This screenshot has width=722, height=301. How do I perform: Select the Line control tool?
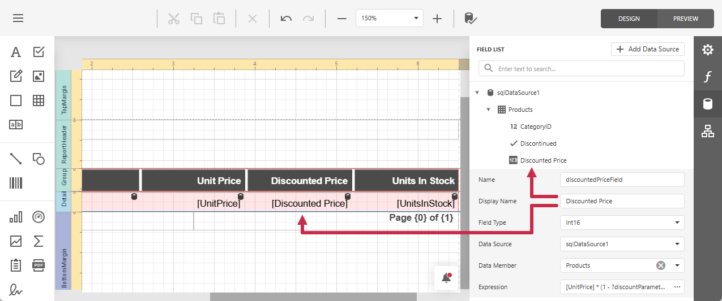(16, 159)
